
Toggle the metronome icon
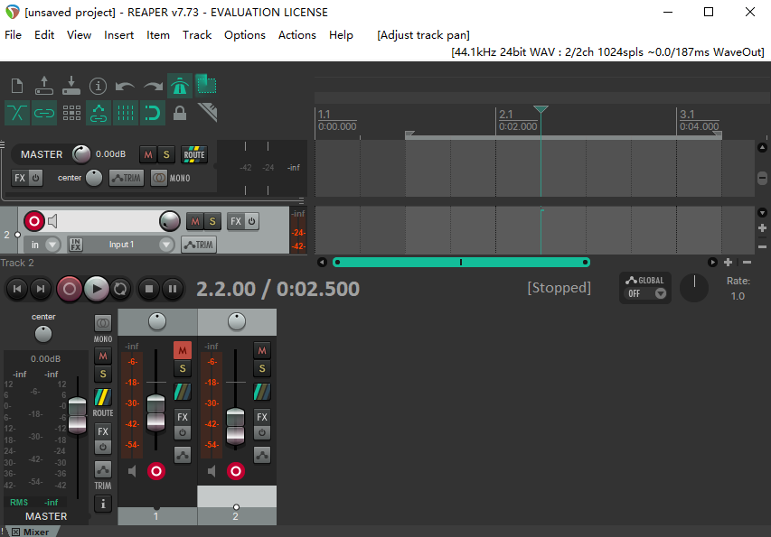tap(180, 86)
